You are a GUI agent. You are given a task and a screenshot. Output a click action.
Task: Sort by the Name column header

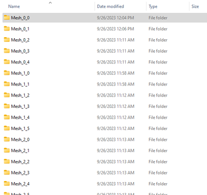click(14, 6)
